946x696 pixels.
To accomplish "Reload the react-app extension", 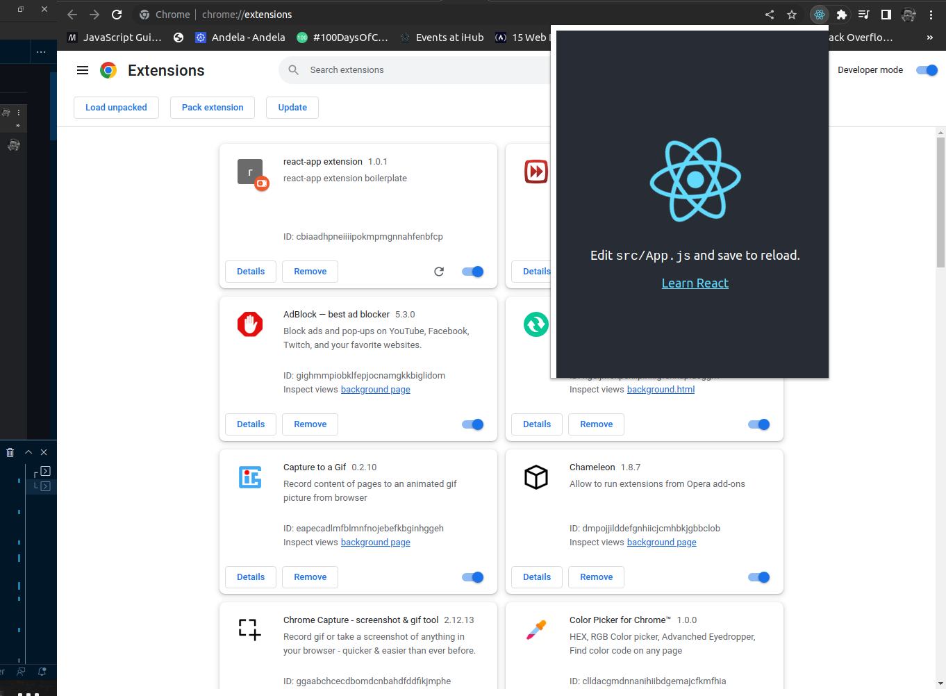I will click(439, 272).
